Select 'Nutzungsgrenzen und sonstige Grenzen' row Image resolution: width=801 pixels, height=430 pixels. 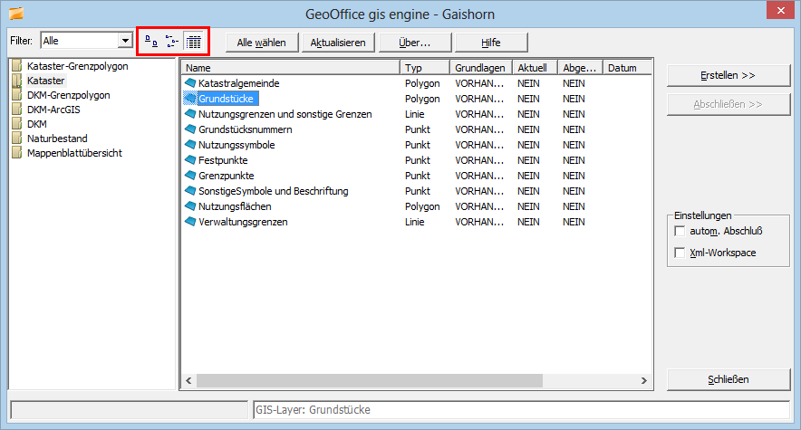(285, 114)
